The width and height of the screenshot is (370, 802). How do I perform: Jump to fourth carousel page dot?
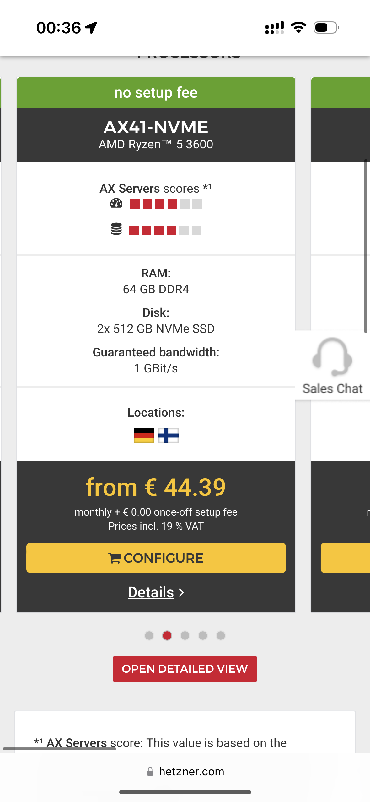coord(203,635)
